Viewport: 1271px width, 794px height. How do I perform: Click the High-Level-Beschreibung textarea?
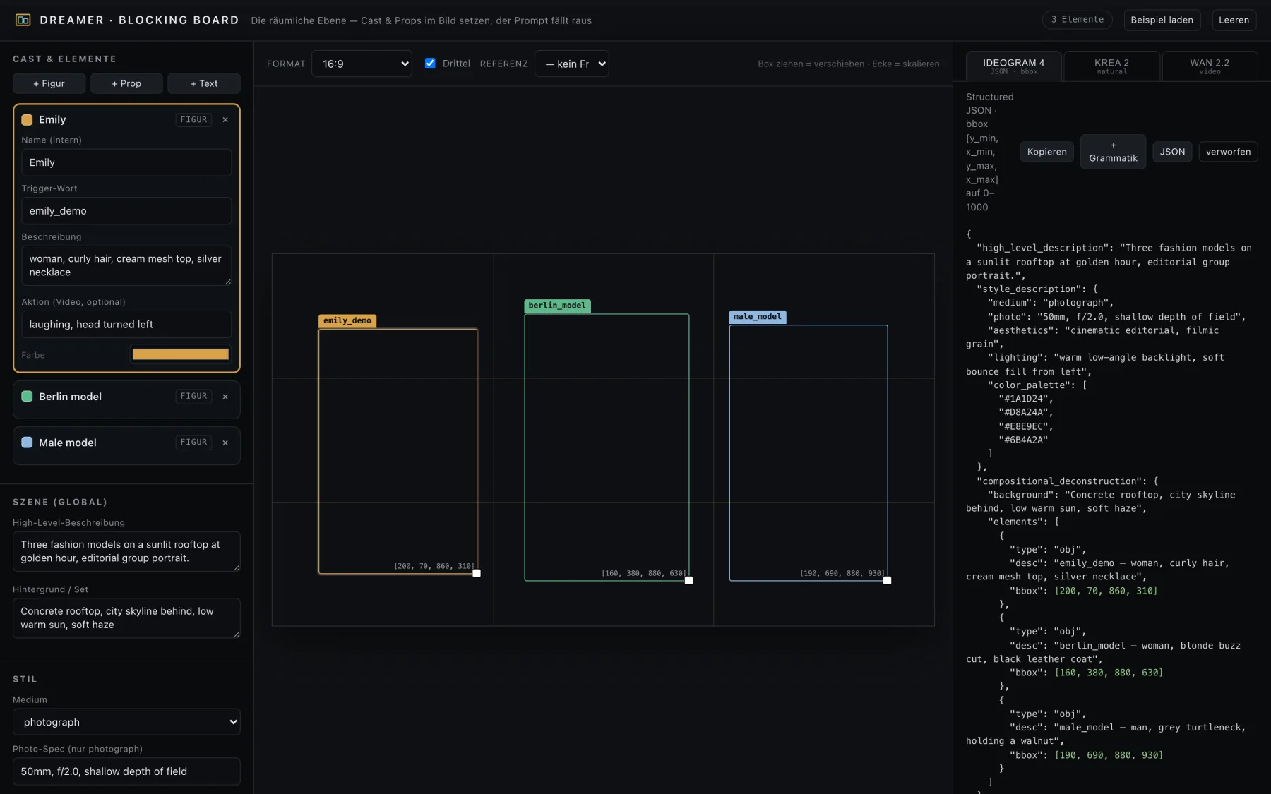pos(126,551)
